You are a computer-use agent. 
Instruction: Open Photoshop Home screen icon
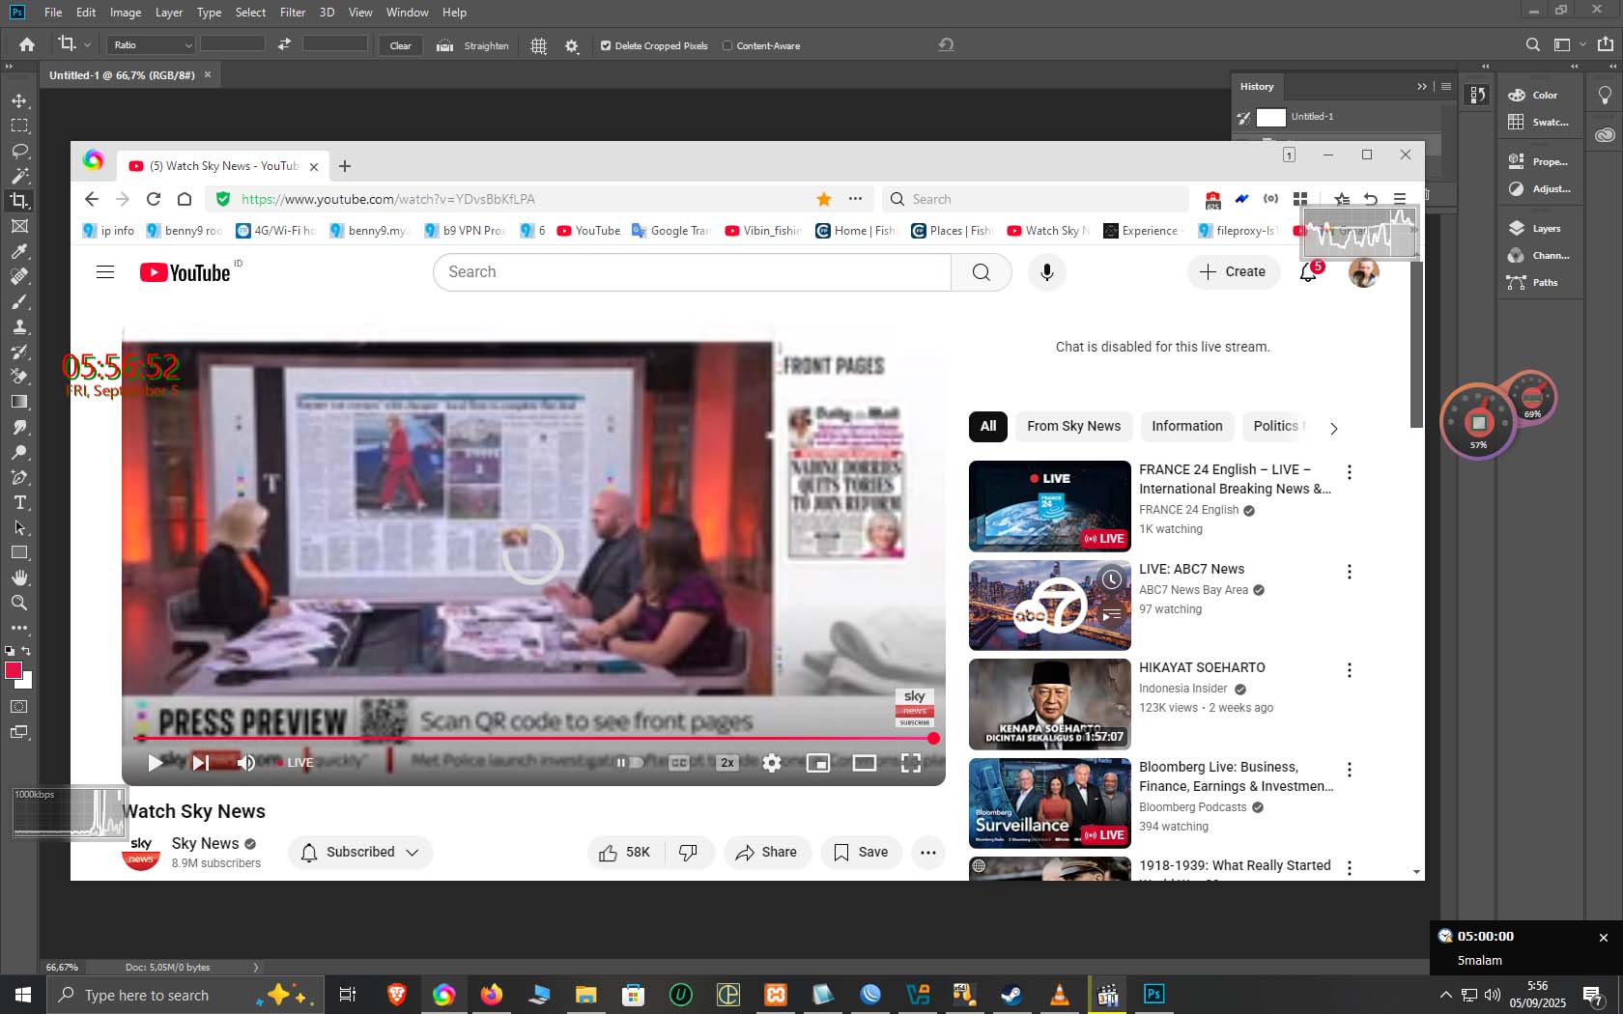pyautogui.click(x=27, y=44)
